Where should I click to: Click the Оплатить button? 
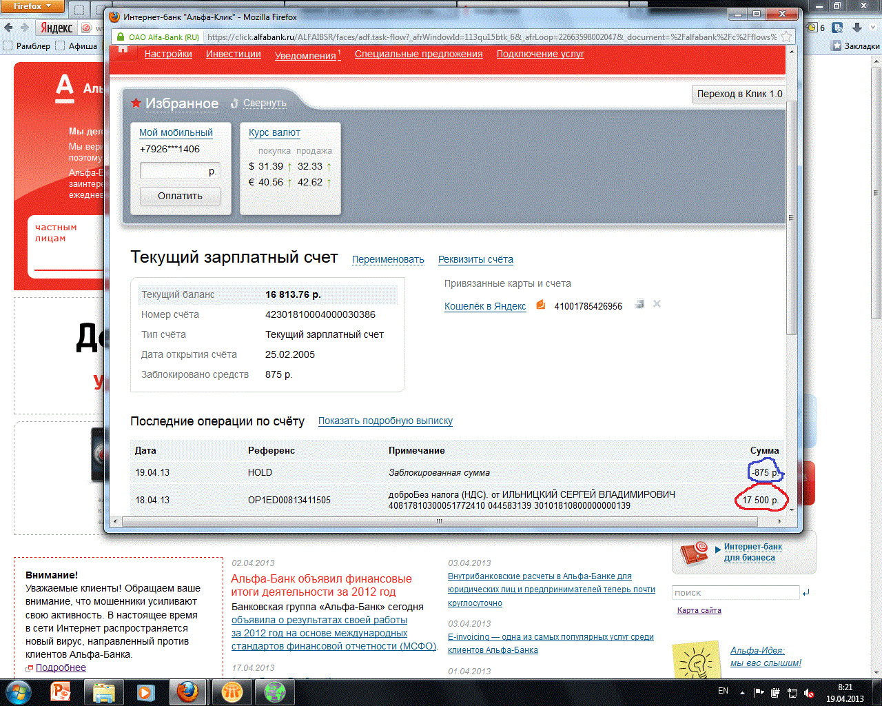pyautogui.click(x=181, y=196)
